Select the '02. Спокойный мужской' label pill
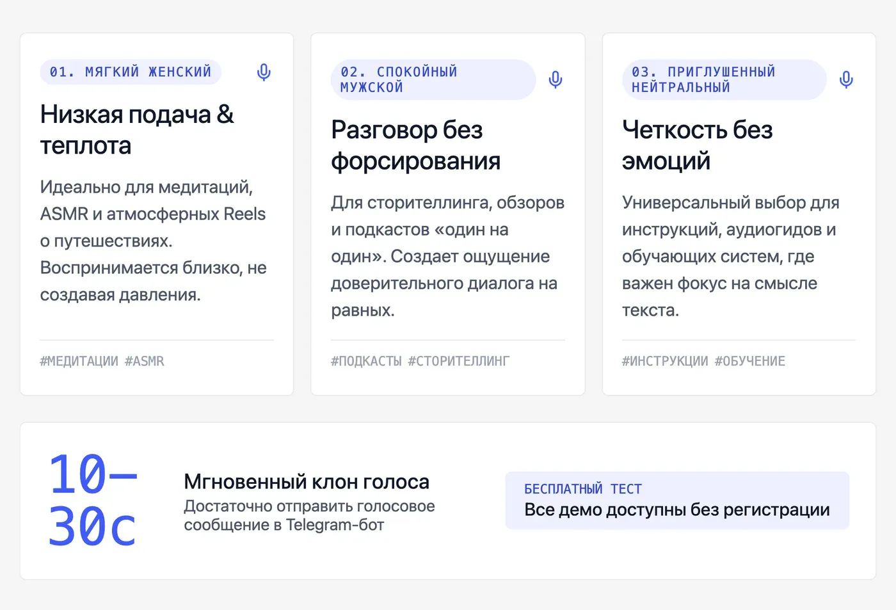896x610 pixels. 433,79
